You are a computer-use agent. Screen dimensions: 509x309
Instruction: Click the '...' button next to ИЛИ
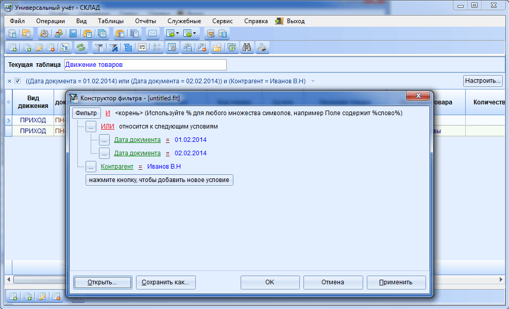click(x=91, y=126)
